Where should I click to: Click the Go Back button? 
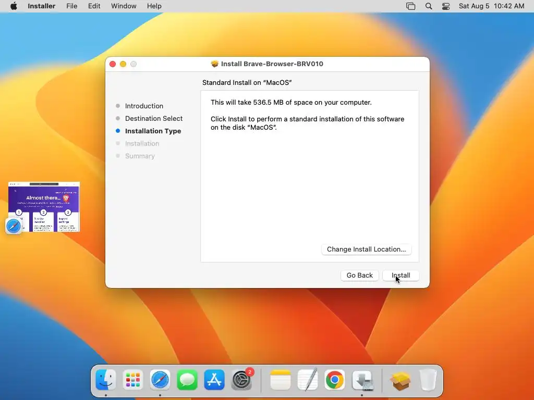tap(360, 275)
